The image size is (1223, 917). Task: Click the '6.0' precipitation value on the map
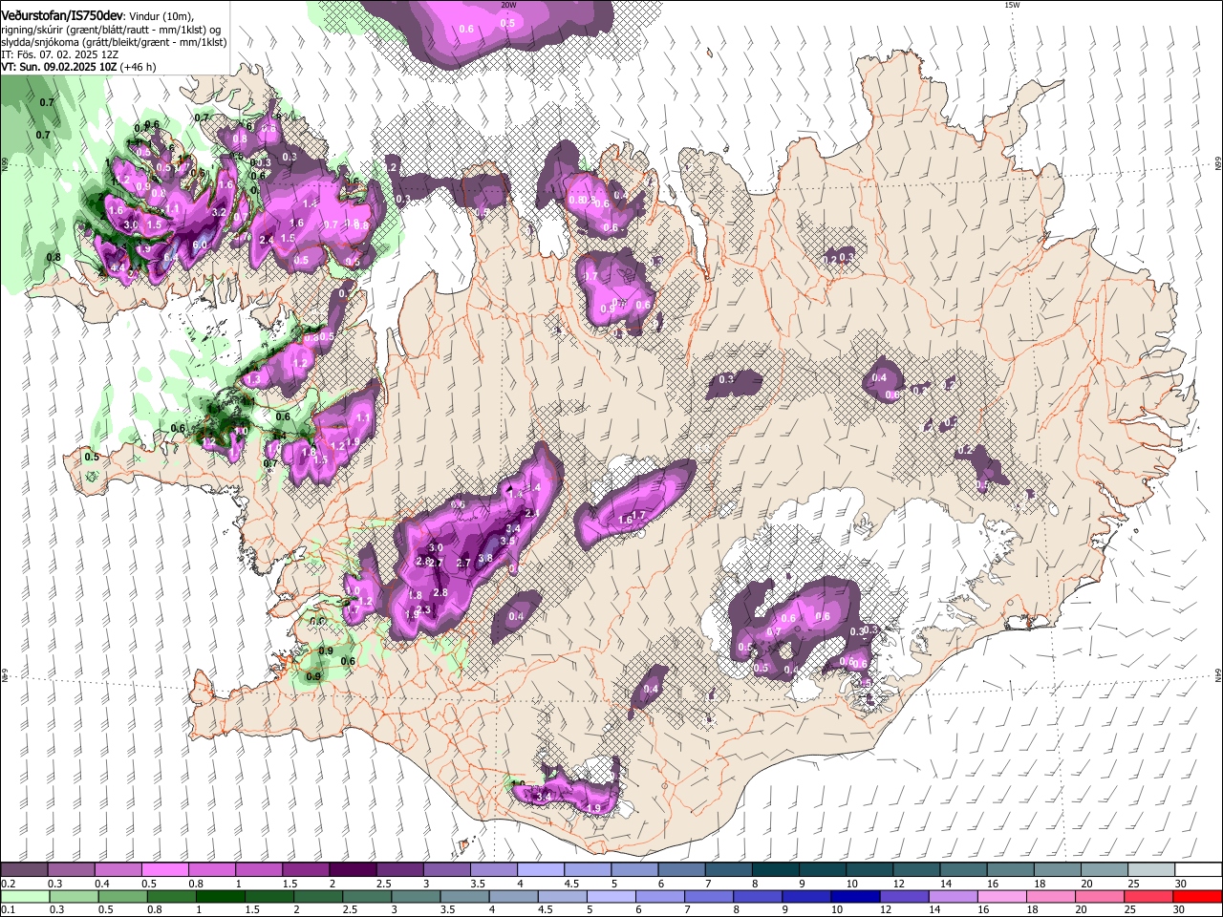pyautogui.click(x=200, y=245)
